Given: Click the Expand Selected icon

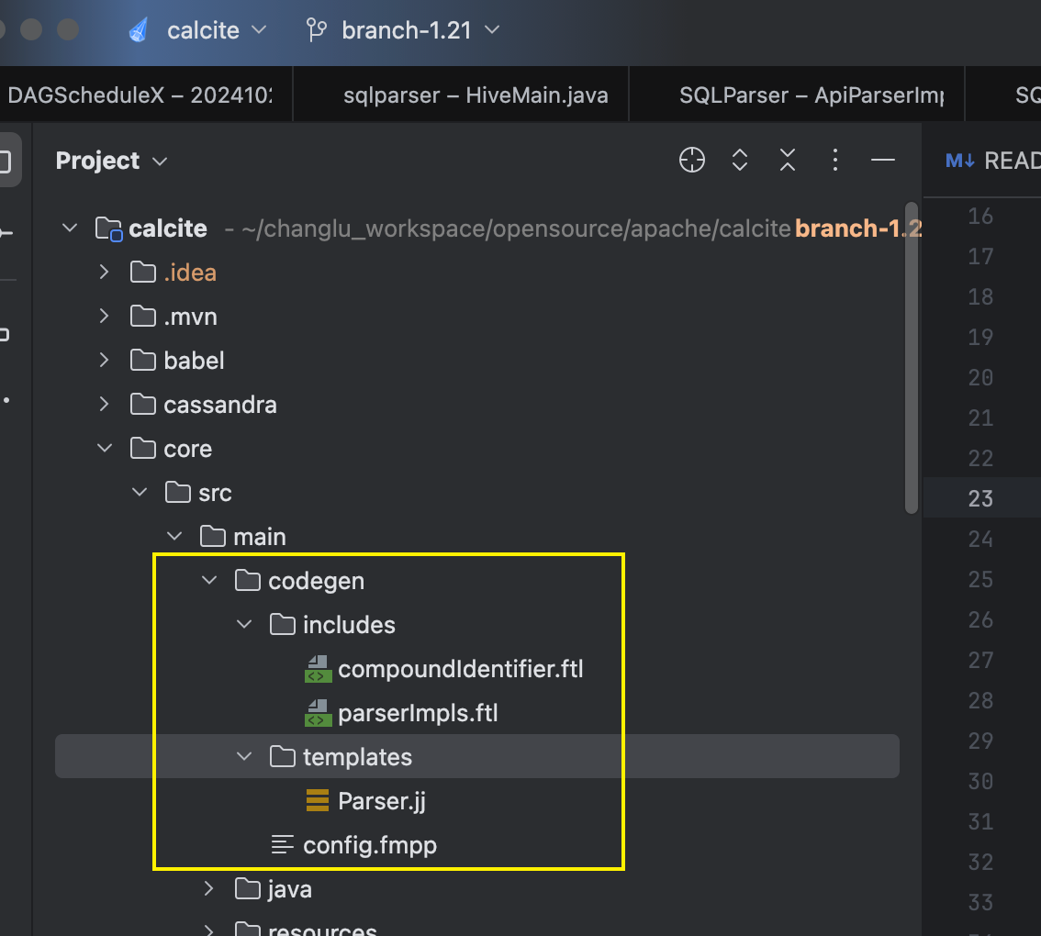Looking at the screenshot, I should [740, 160].
